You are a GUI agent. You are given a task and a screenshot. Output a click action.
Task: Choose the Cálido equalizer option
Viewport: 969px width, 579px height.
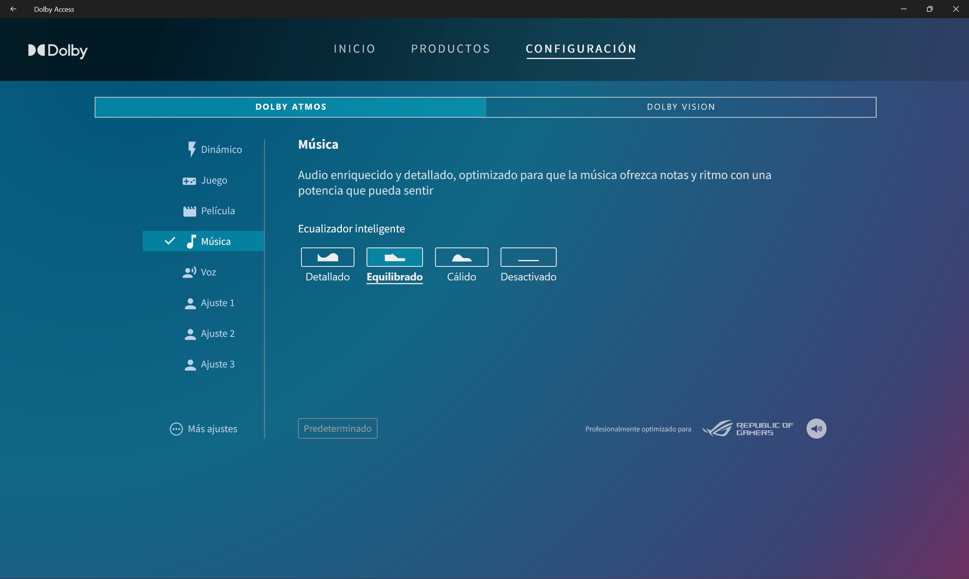(461, 257)
